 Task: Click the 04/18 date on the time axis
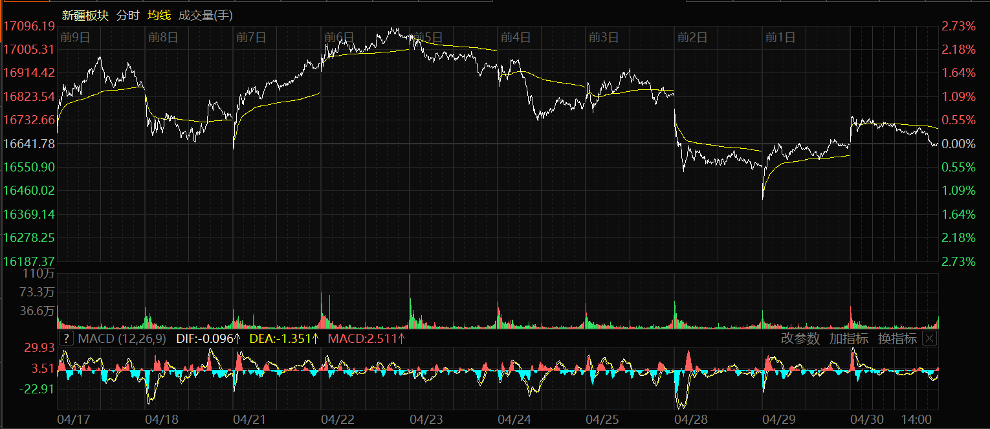tap(162, 419)
